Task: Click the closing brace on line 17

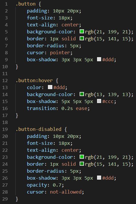Action: (17, 115)
